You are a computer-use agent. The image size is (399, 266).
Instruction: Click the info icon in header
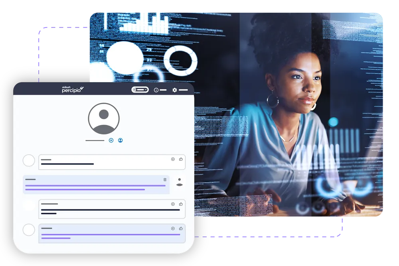(x=156, y=90)
